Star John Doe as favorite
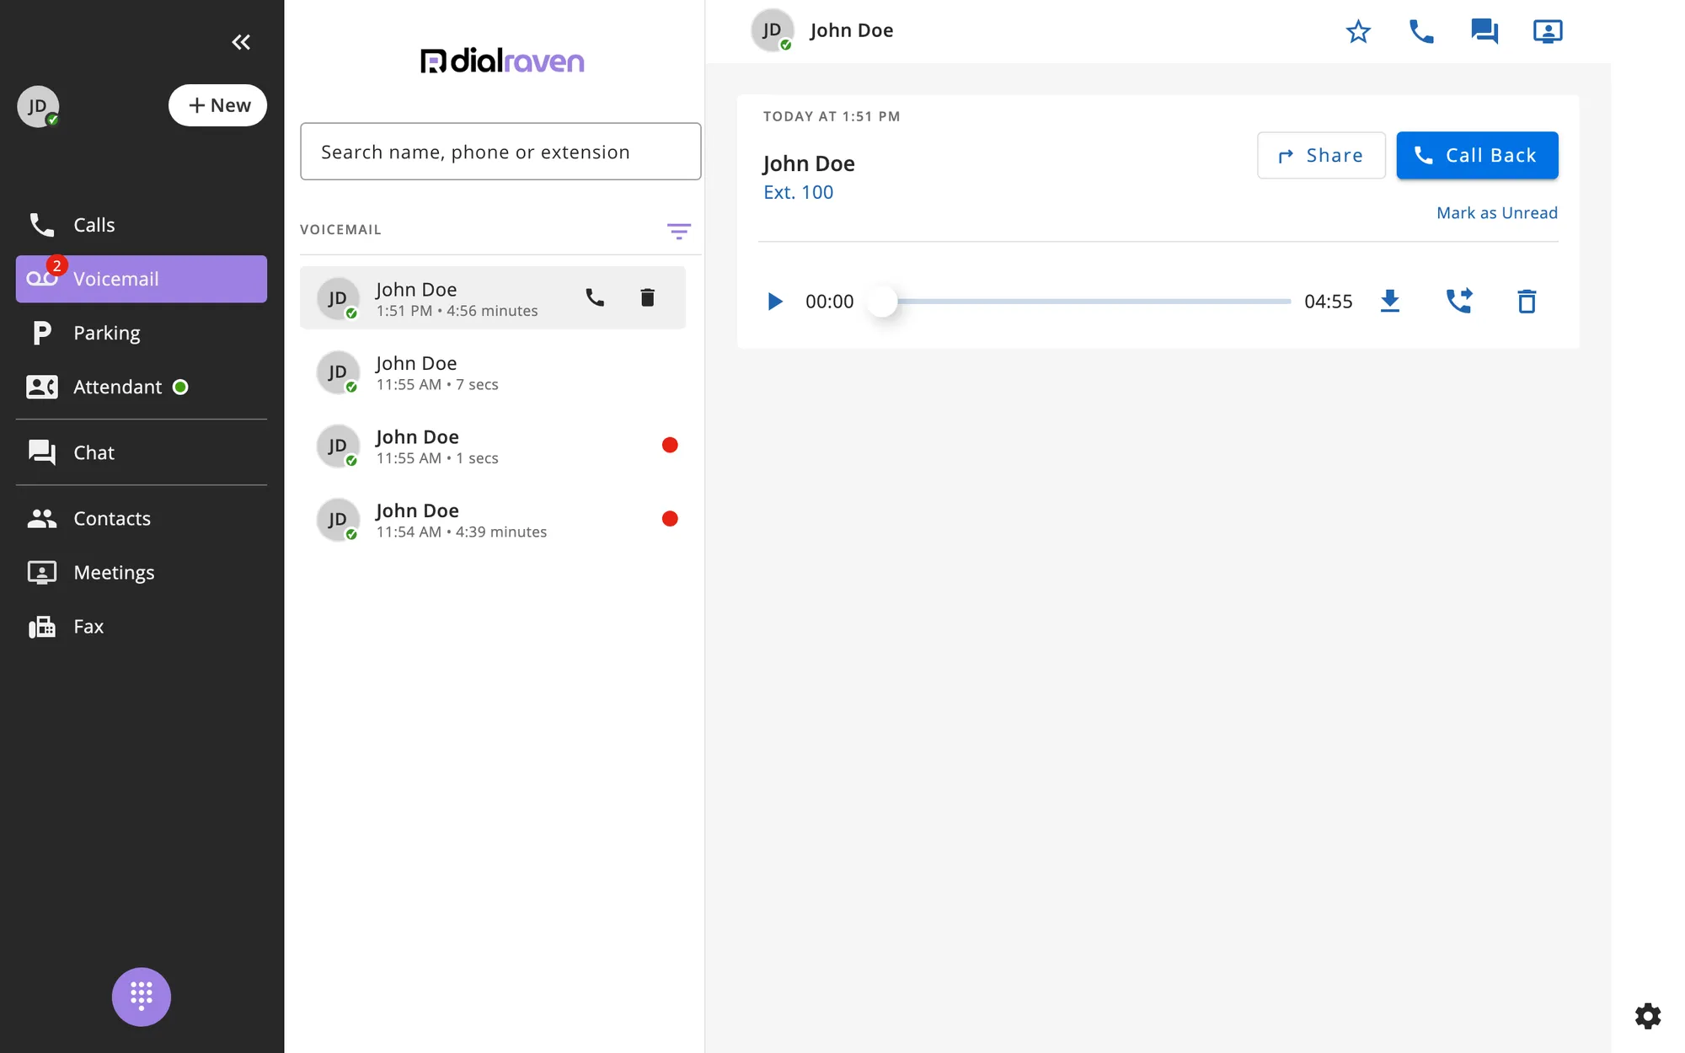Image resolution: width=1685 pixels, height=1053 pixels. (1358, 31)
